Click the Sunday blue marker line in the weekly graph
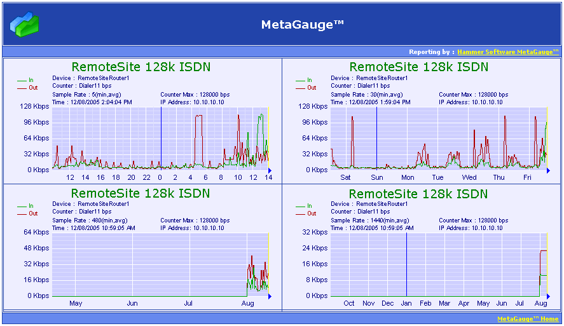This screenshot has height=326, width=564. pyautogui.click(x=376, y=138)
